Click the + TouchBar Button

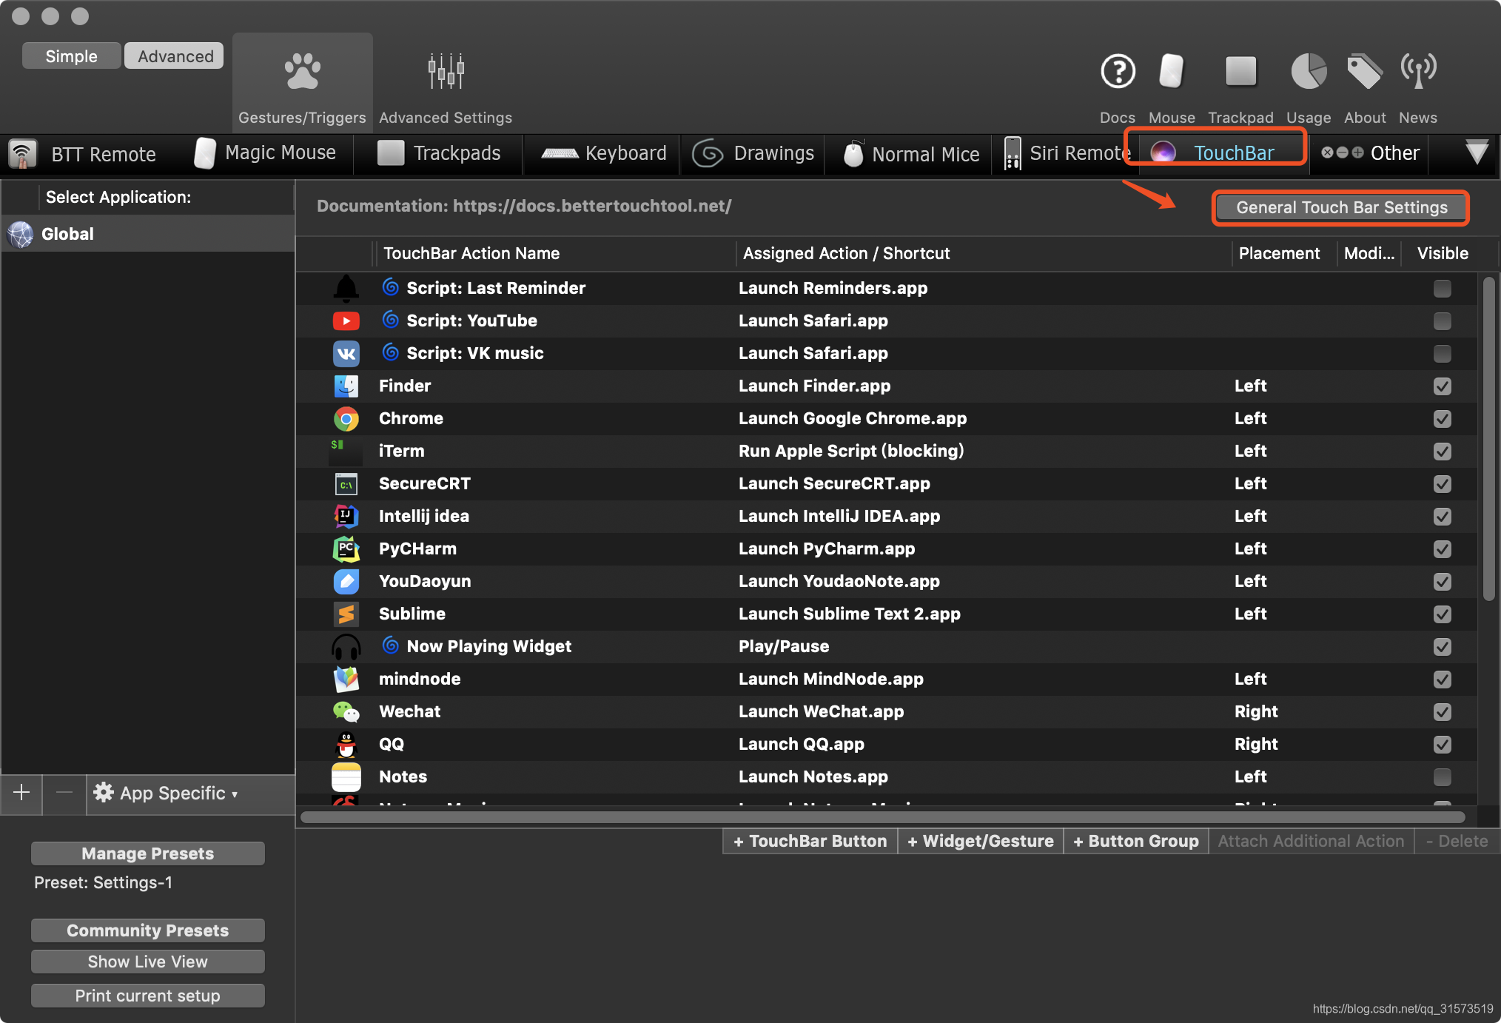(x=810, y=842)
